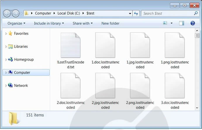Expand arrow before Computer in address bar
This screenshot has height=130, width=202.
(32, 13)
